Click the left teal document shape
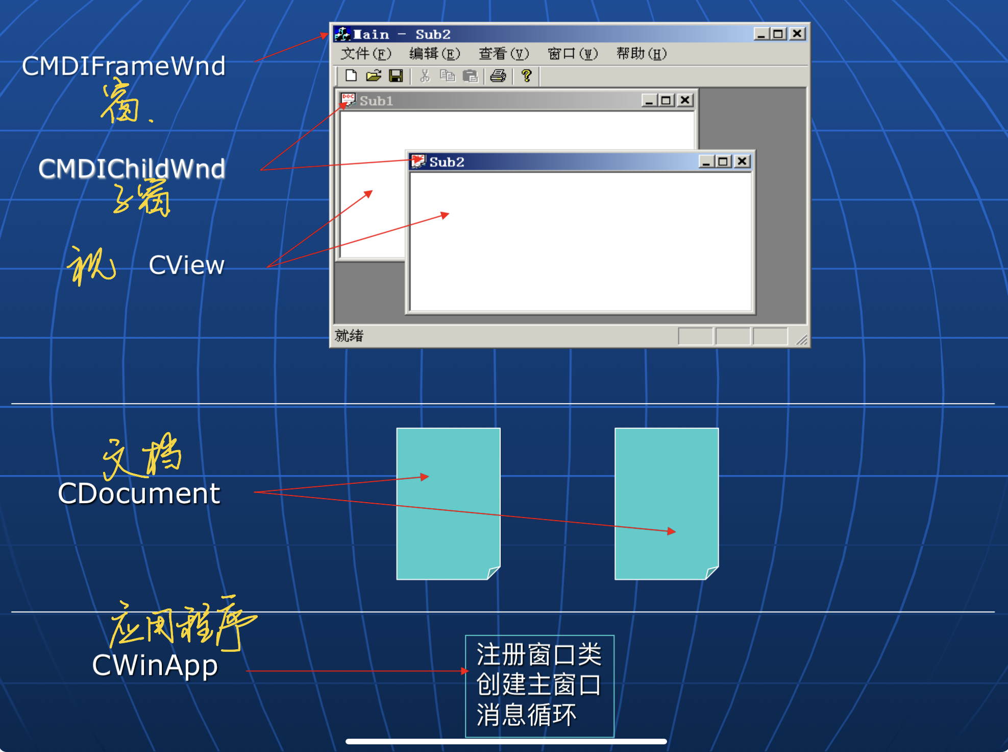This screenshot has height=752, width=1008. coord(449,504)
